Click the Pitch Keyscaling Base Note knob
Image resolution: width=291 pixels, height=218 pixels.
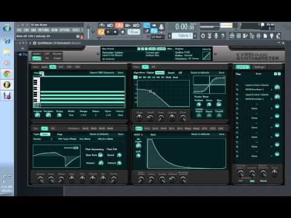click(x=101, y=155)
